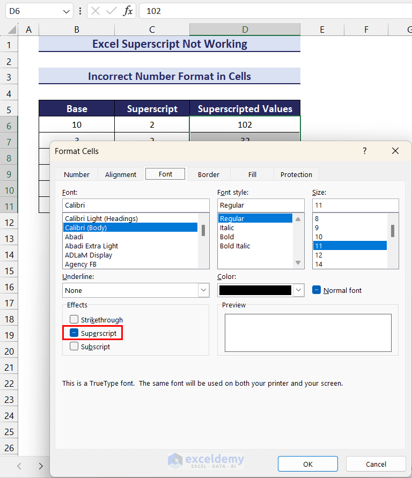
Task: Click the formula bar enter checkmark icon
Action: click(x=111, y=11)
